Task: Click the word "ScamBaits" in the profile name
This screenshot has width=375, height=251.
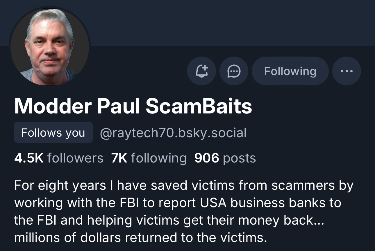Action: [x=199, y=106]
